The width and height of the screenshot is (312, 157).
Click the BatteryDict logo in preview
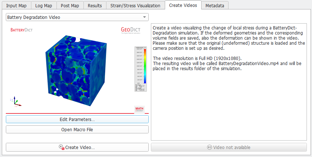tap(22, 30)
